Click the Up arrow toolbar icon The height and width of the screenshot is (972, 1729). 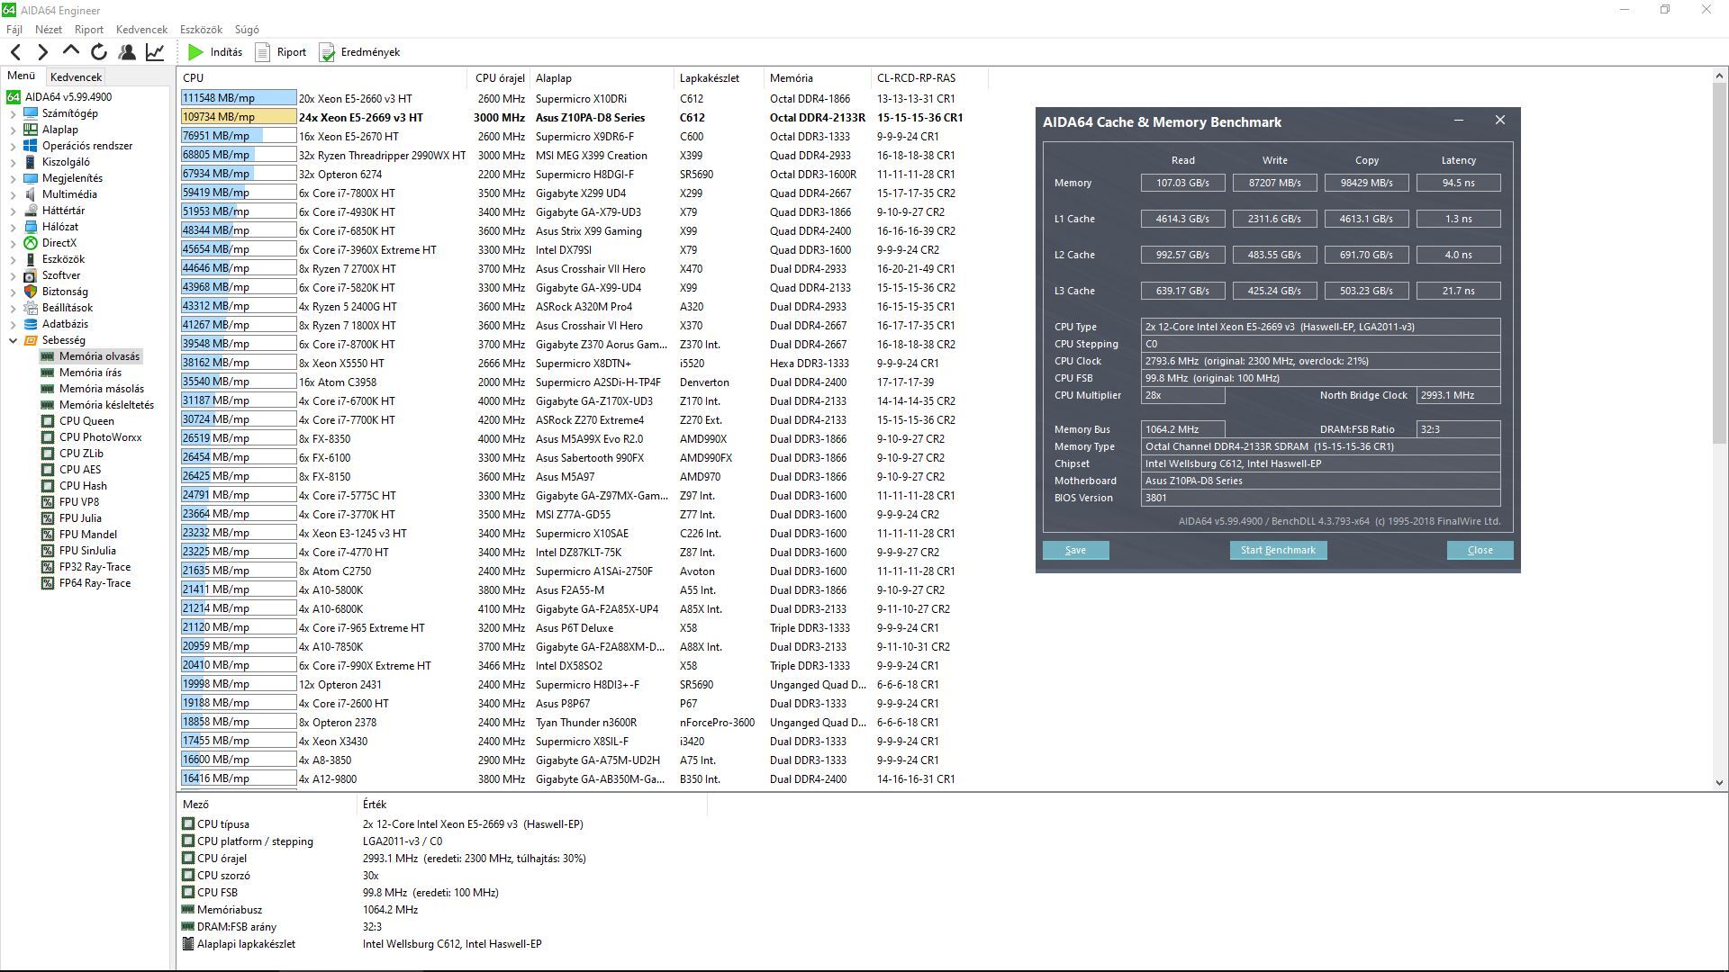(x=70, y=51)
